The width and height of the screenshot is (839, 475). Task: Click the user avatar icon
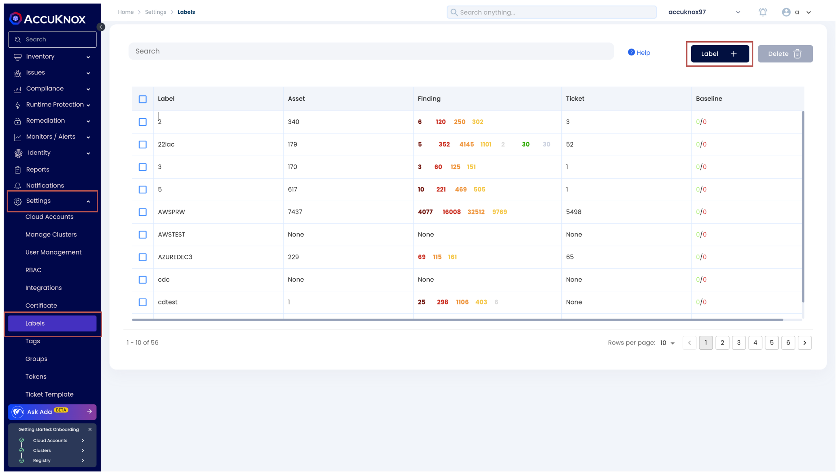coord(786,12)
